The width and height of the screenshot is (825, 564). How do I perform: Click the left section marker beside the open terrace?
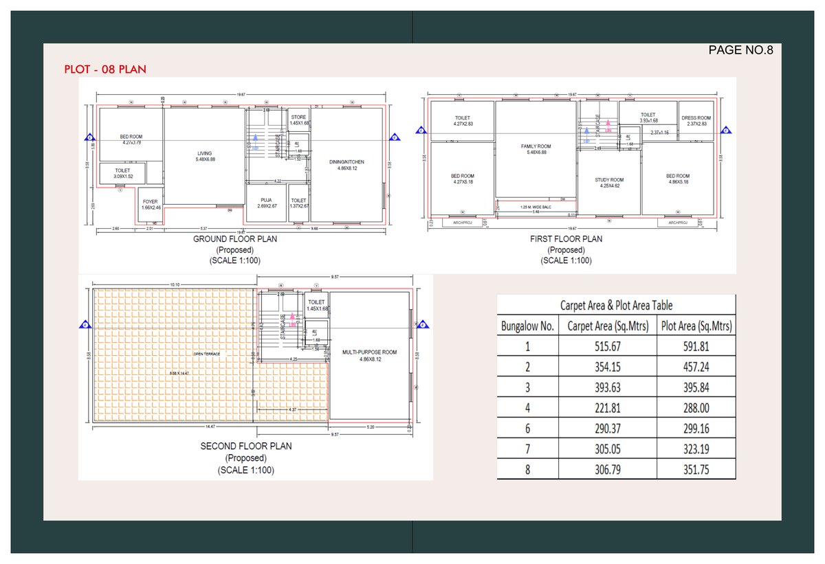click(x=85, y=325)
